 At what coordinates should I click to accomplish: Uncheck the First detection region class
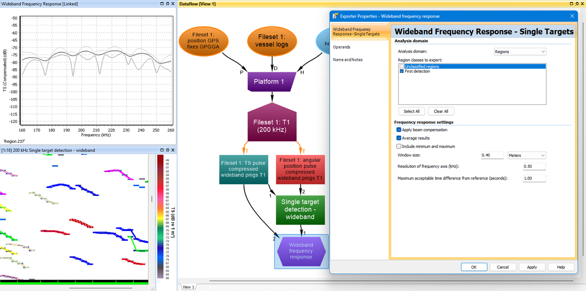coord(401,71)
